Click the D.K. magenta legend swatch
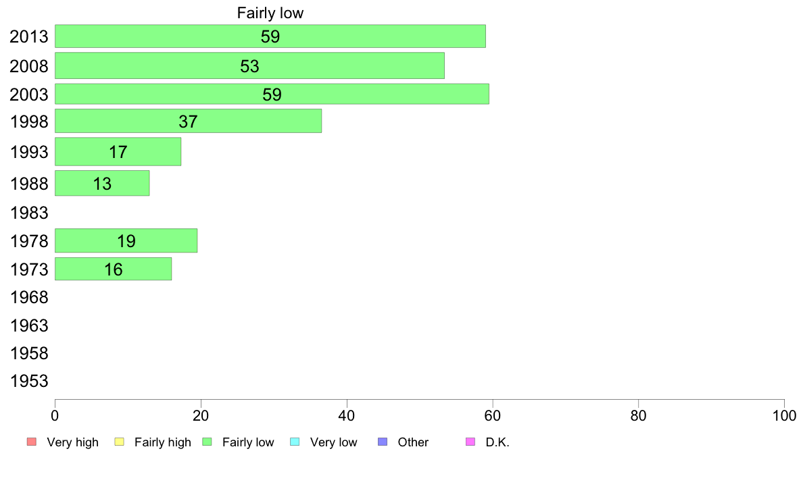 (x=470, y=442)
